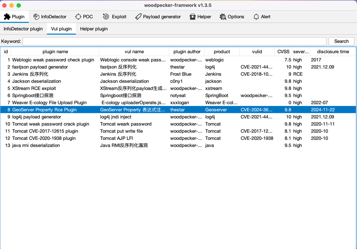Select XStream RCE exploit row
The image size is (357, 249).
[178, 88]
